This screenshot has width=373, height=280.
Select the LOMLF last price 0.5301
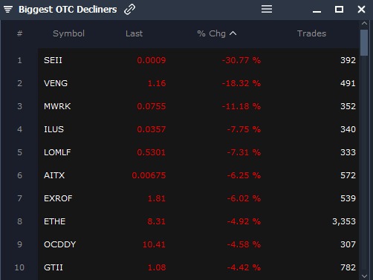pyautogui.click(x=151, y=152)
